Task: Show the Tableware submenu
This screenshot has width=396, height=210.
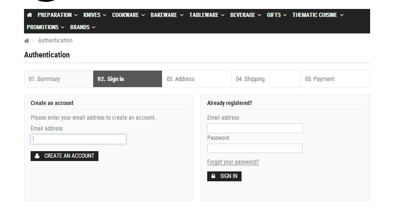Action: (x=207, y=15)
